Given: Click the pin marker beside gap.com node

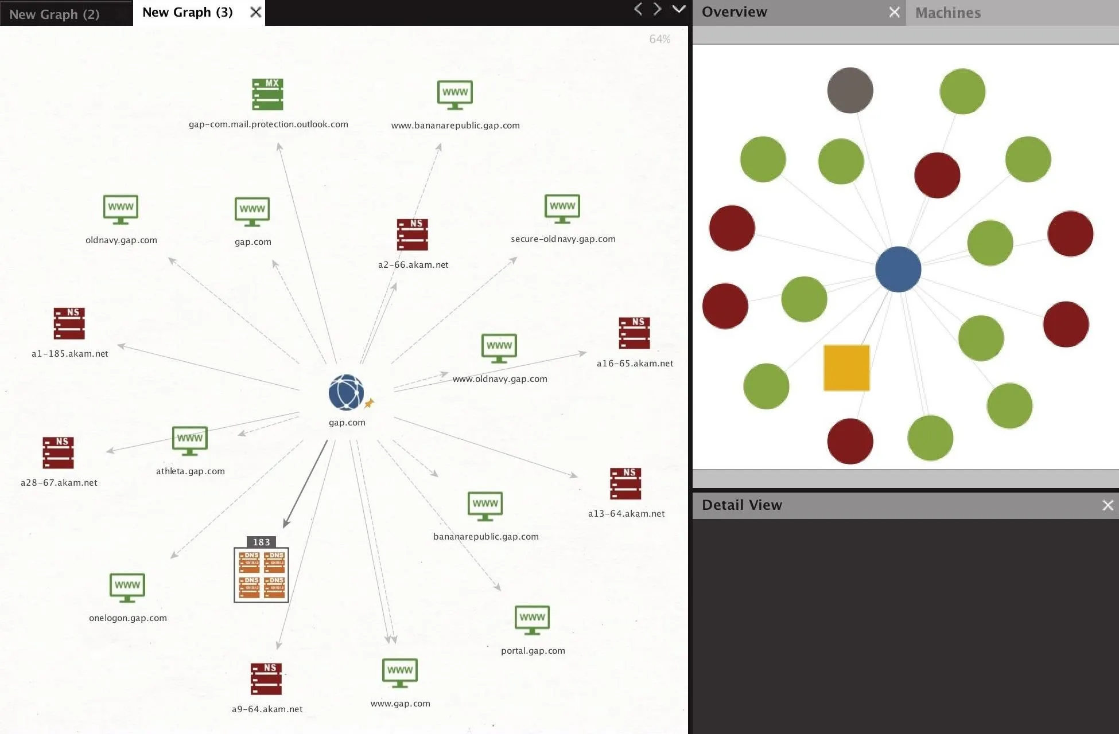Looking at the screenshot, I should [x=369, y=403].
